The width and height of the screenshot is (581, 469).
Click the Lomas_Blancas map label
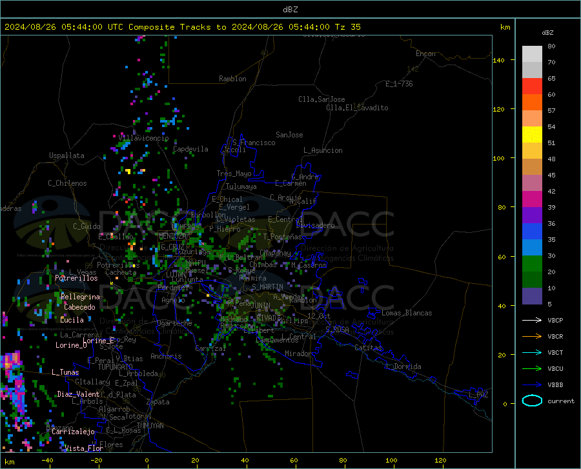[407, 313]
